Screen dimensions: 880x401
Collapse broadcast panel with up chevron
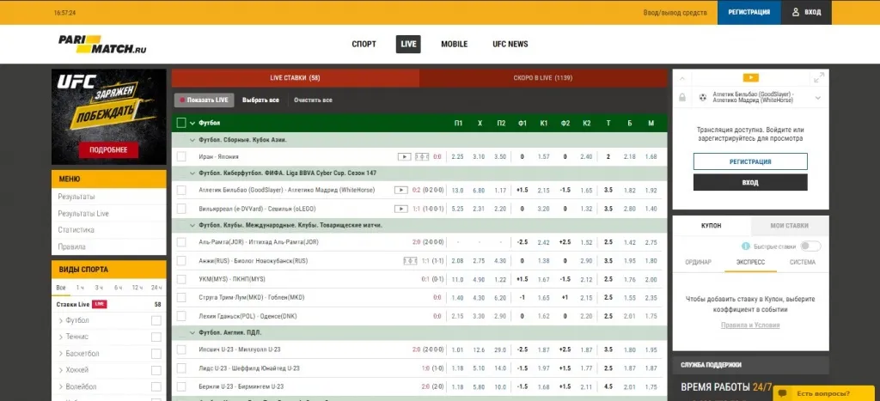[682, 78]
